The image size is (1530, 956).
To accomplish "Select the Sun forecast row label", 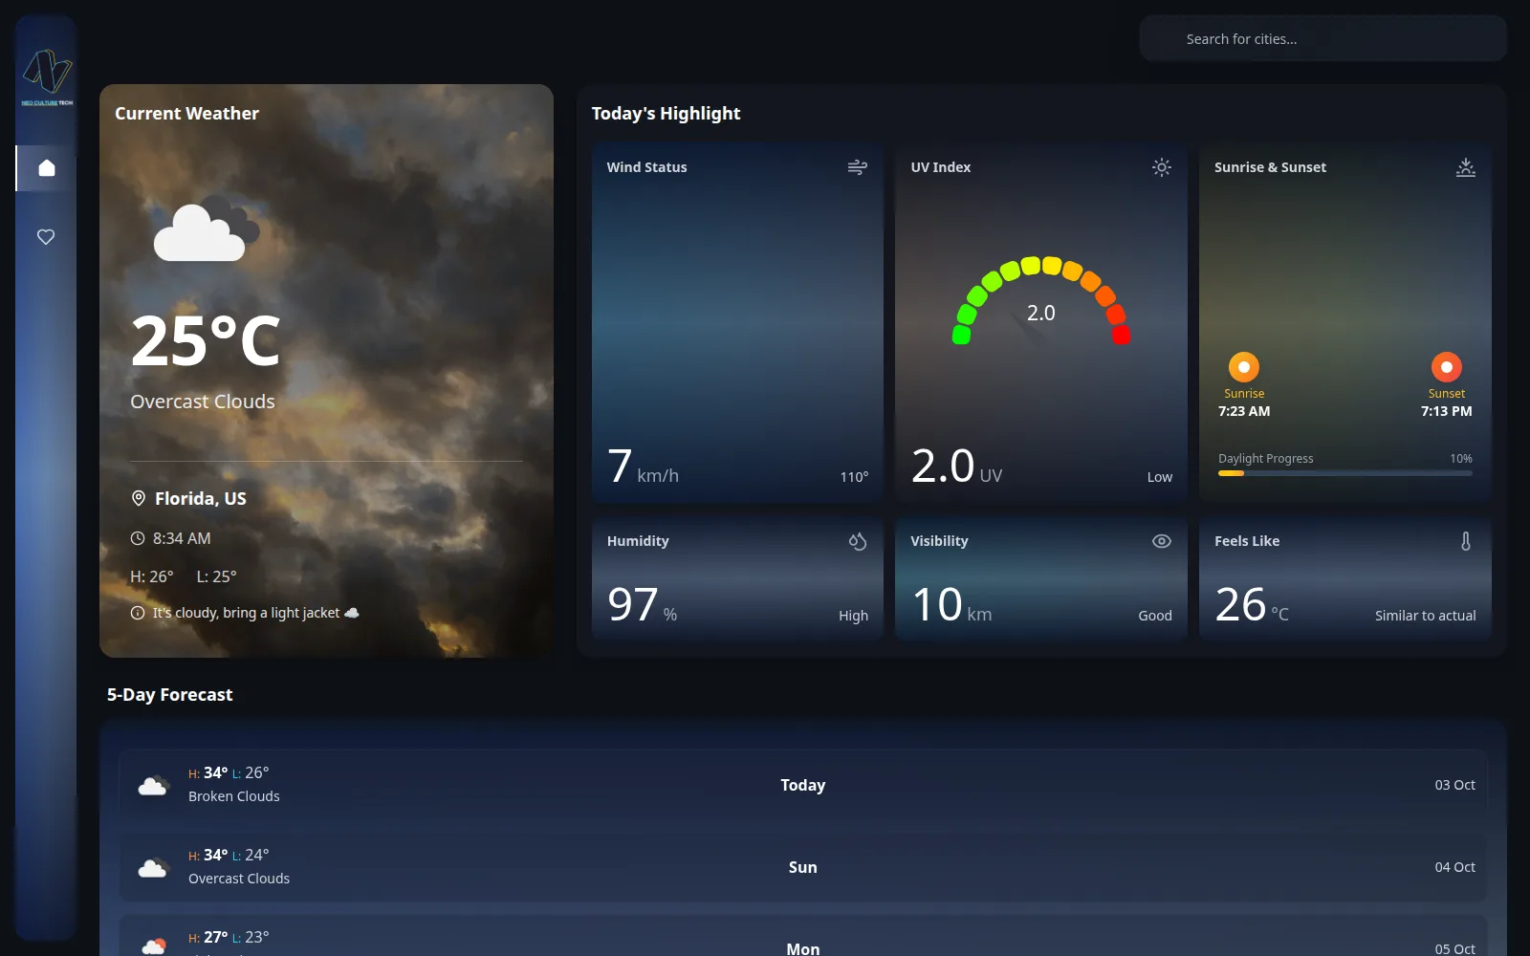I will 802,867.
